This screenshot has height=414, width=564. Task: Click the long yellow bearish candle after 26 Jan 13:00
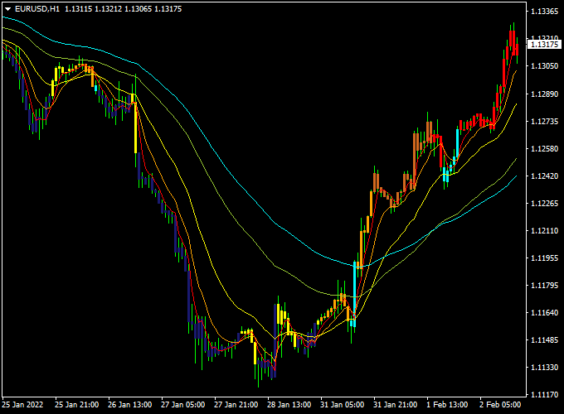pos(135,128)
